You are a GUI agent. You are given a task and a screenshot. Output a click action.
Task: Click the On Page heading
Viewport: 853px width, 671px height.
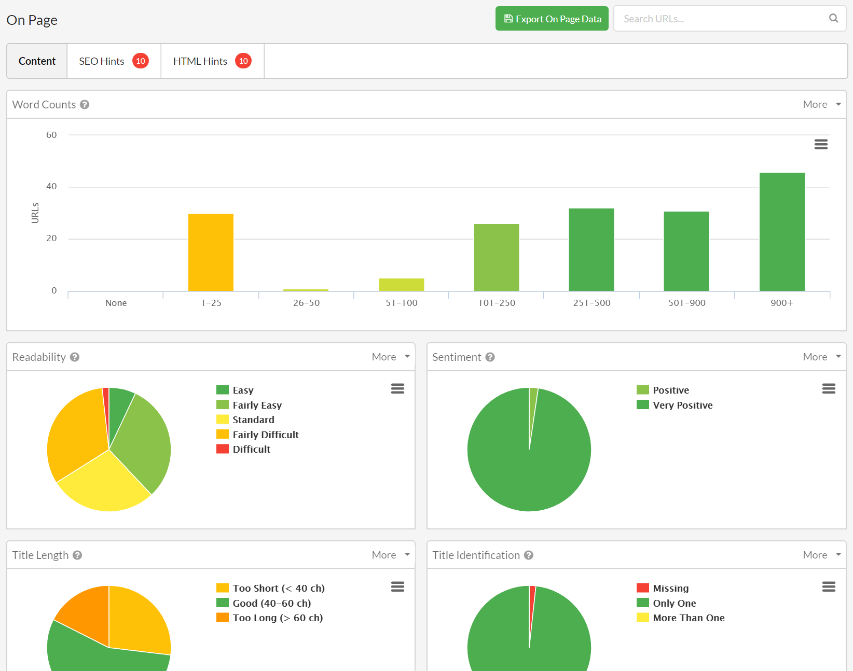[x=32, y=20]
